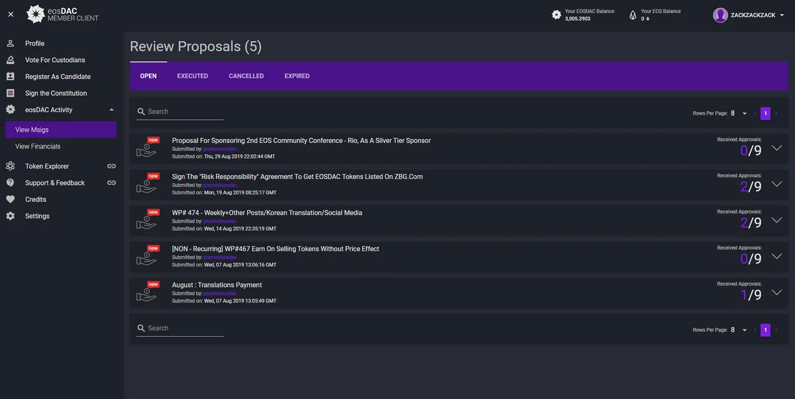Expand the ZBG.Com Risk Responsibility proposal
The height and width of the screenshot is (399, 795).
(776, 184)
